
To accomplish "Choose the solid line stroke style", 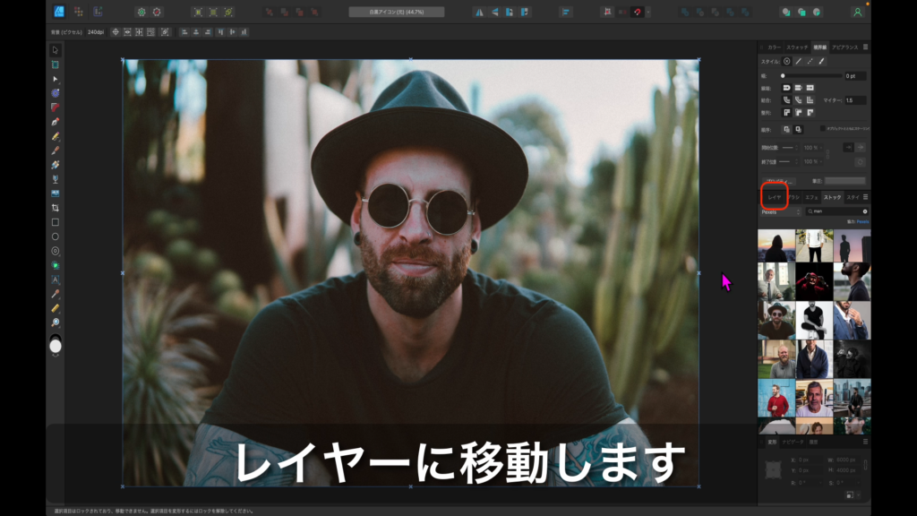I will click(x=798, y=62).
